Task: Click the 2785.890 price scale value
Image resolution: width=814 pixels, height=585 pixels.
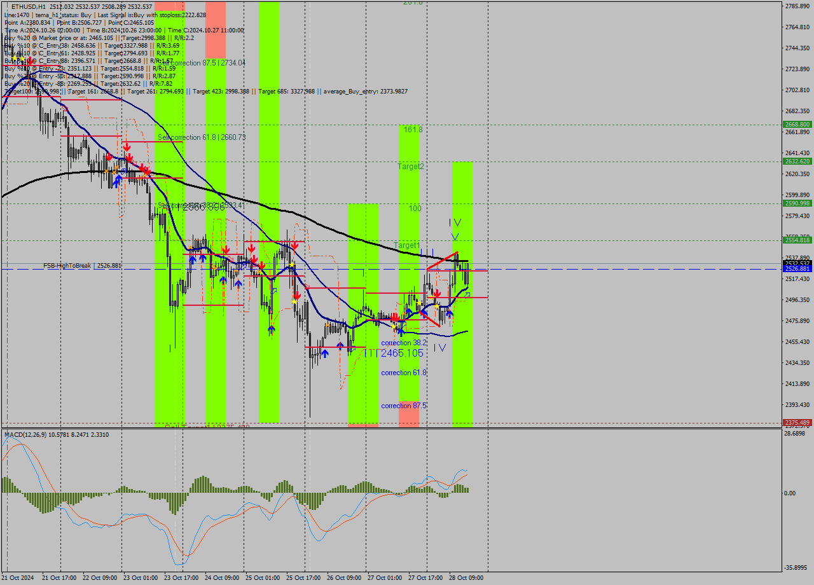Action: 797,6
